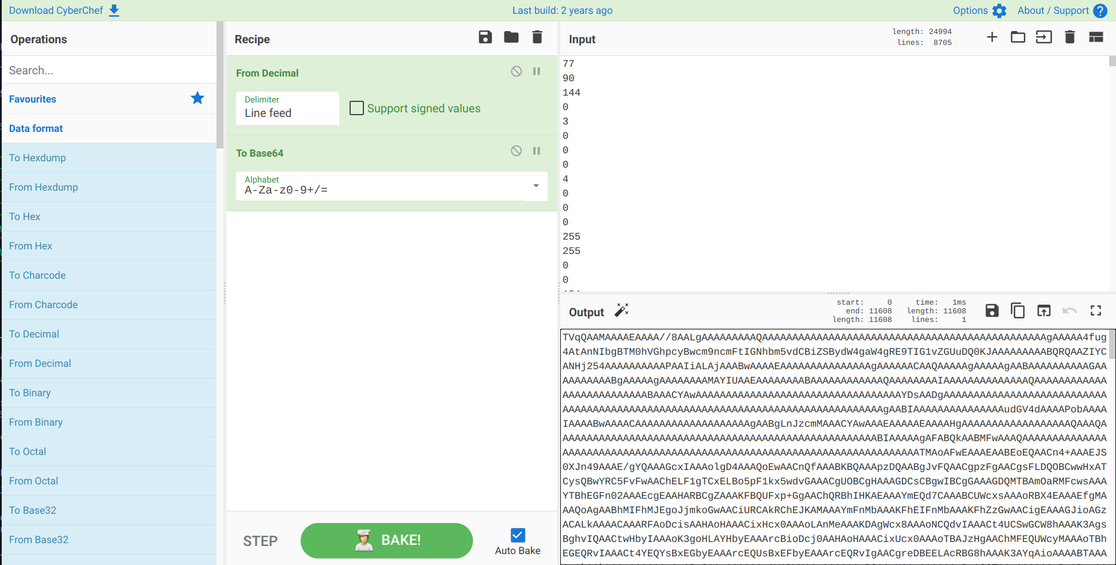Clear the recipe with the trash icon
Screen dimensions: 1116x565
click(x=537, y=37)
